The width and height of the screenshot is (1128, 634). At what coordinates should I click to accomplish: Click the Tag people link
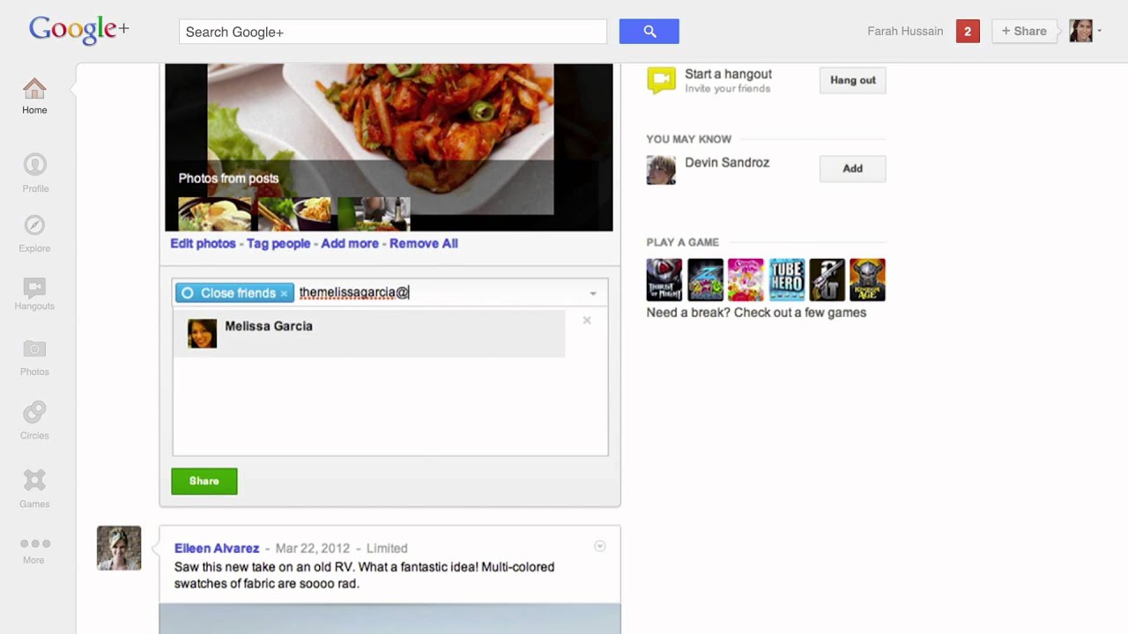click(278, 243)
